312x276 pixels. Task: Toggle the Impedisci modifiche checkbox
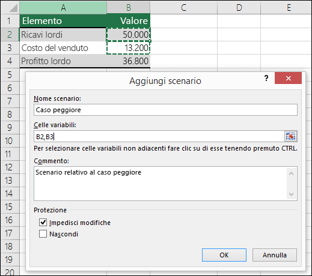pos(43,223)
